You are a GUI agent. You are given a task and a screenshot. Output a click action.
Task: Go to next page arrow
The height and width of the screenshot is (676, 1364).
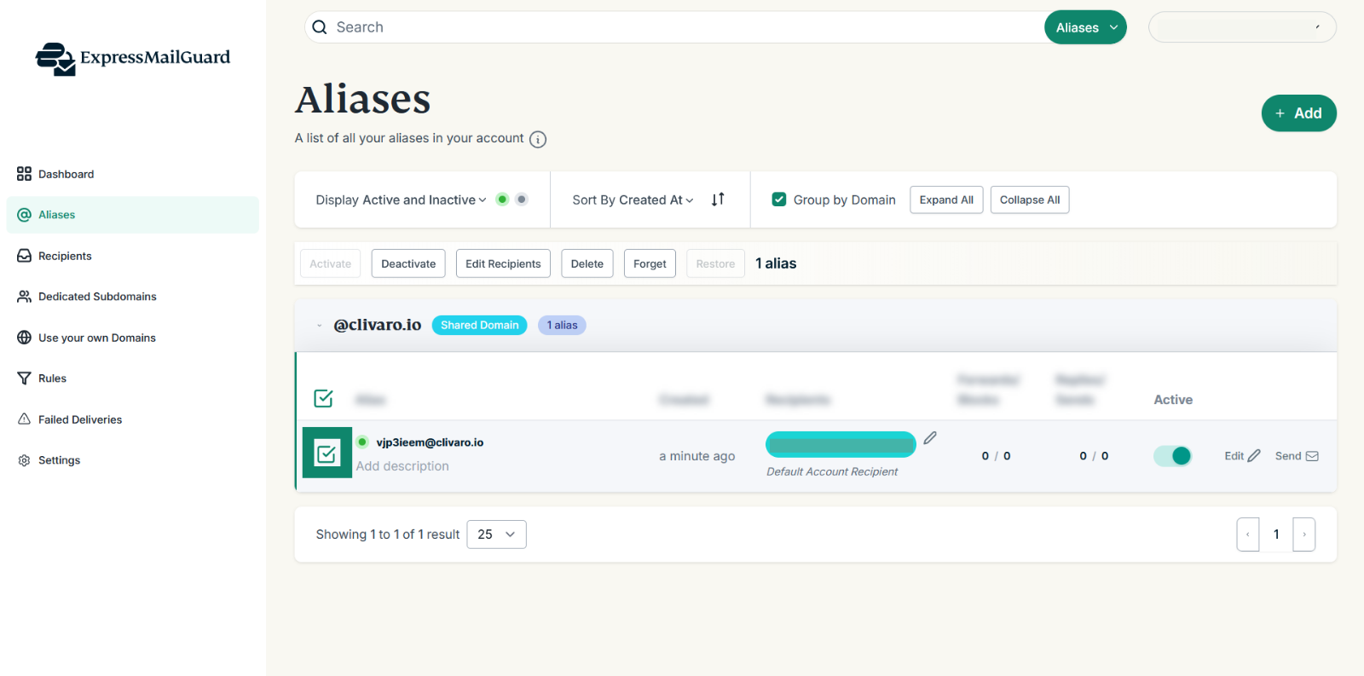point(1304,534)
